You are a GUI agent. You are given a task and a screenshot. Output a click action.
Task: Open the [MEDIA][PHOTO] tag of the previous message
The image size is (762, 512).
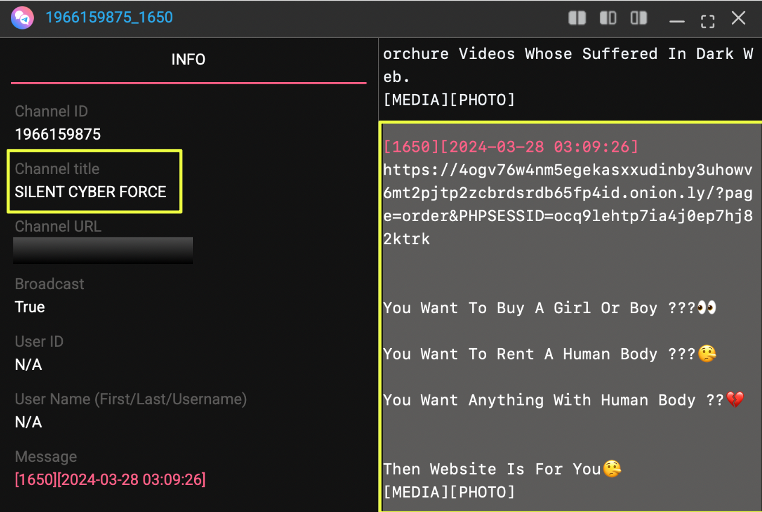pyautogui.click(x=449, y=99)
